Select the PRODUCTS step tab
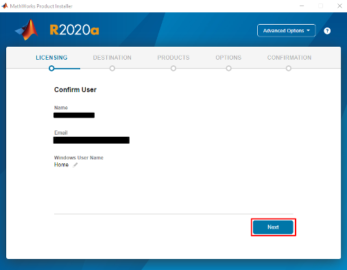The width and height of the screenshot is (347, 270). (173, 58)
